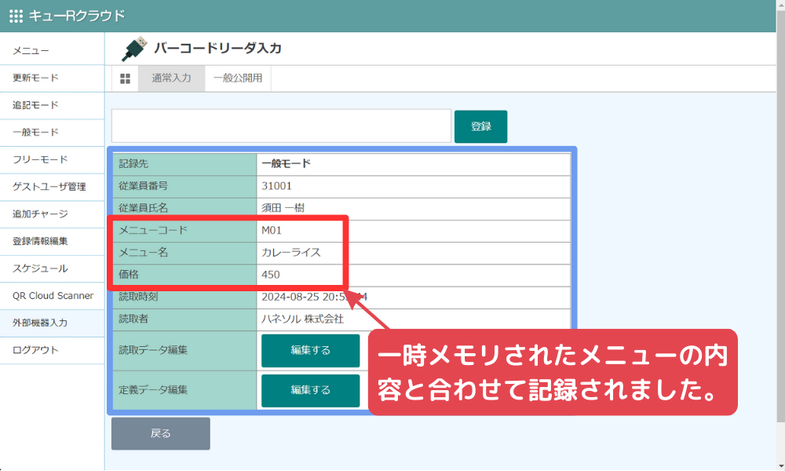Select the four-square grid view tab icon
Viewport: 785px width, 471px height.
(125, 78)
